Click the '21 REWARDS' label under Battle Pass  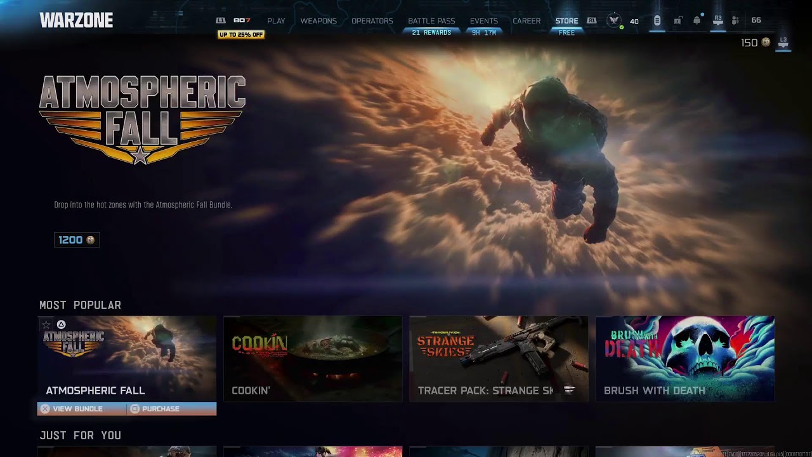431,32
